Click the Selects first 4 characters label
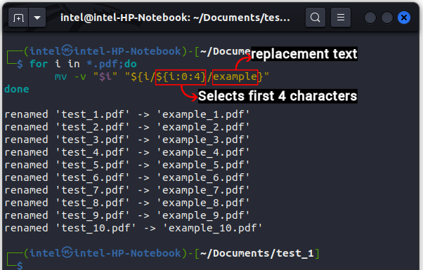 pos(278,96)
